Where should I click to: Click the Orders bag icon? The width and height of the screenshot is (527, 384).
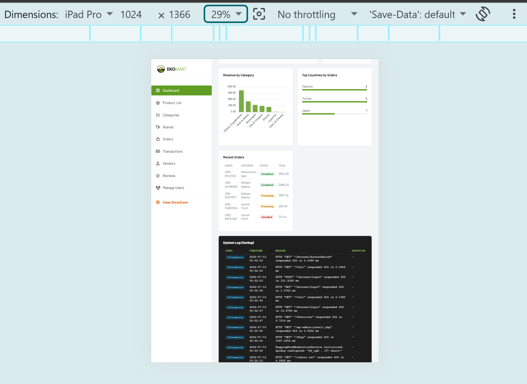(x=158, y=139)
